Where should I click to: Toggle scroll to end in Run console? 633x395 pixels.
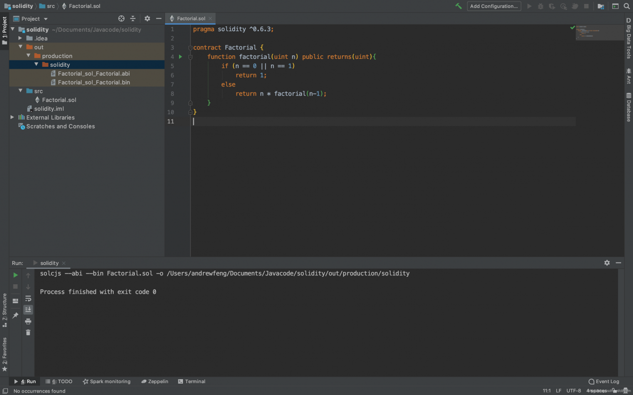(x=28, y=309)
